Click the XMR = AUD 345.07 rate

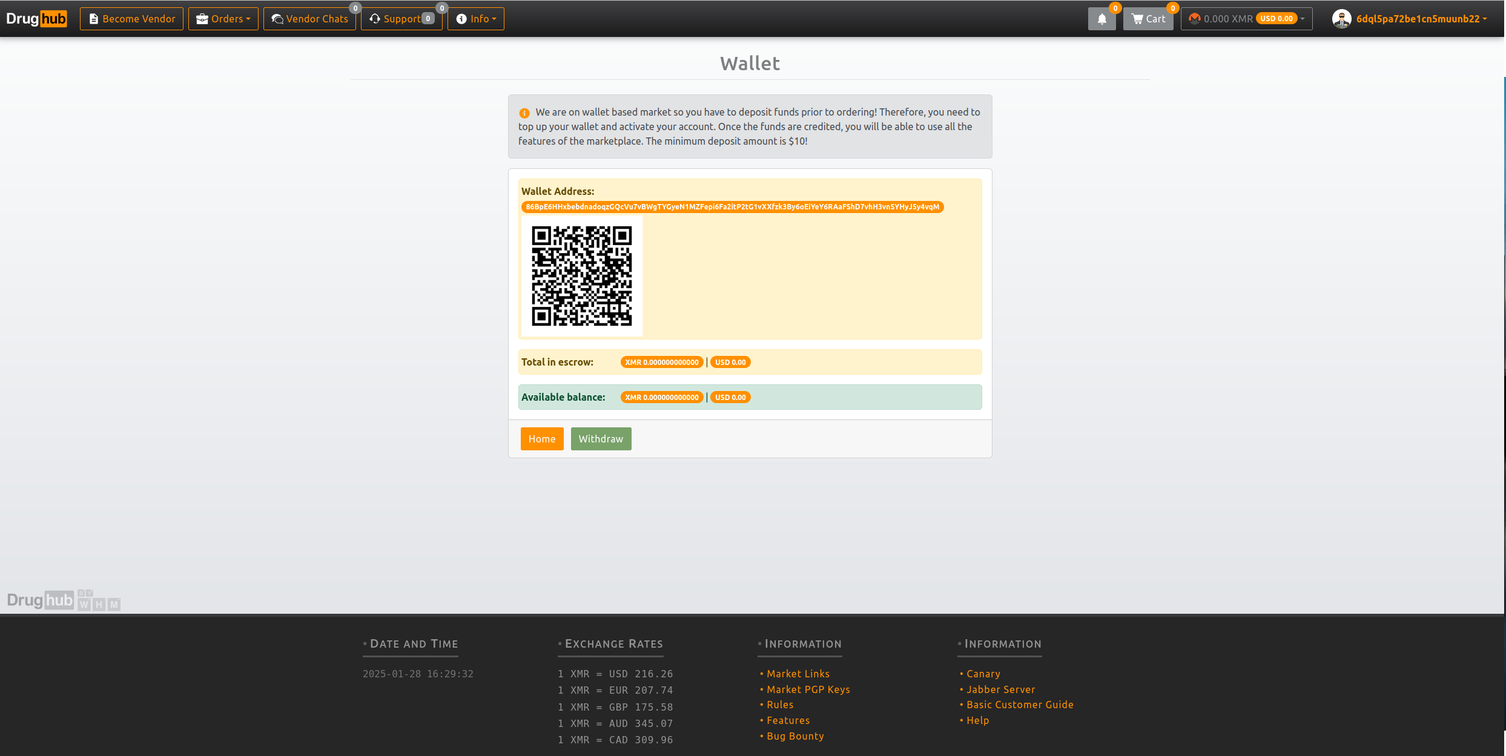coord(615,723)
